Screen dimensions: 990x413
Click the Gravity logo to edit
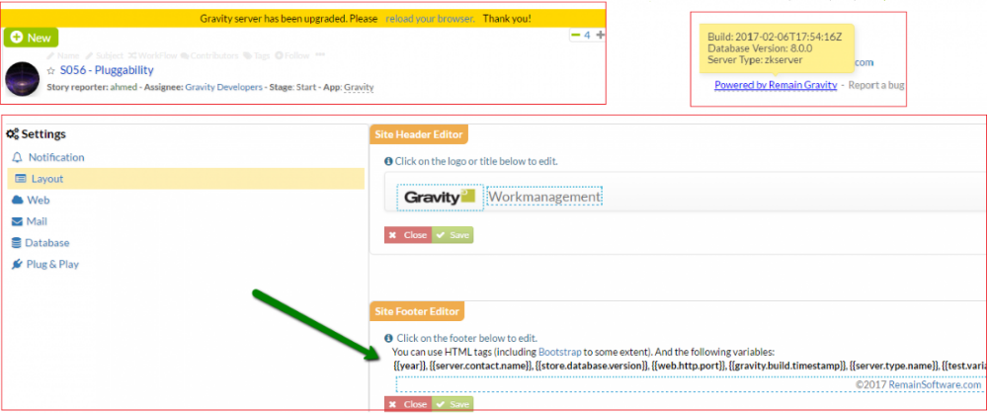440,197
